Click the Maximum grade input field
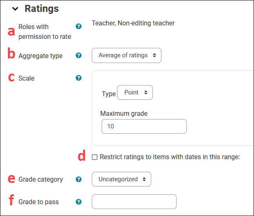Image resolution: width=254 pixels, height=216 pixels. (144, 126)
